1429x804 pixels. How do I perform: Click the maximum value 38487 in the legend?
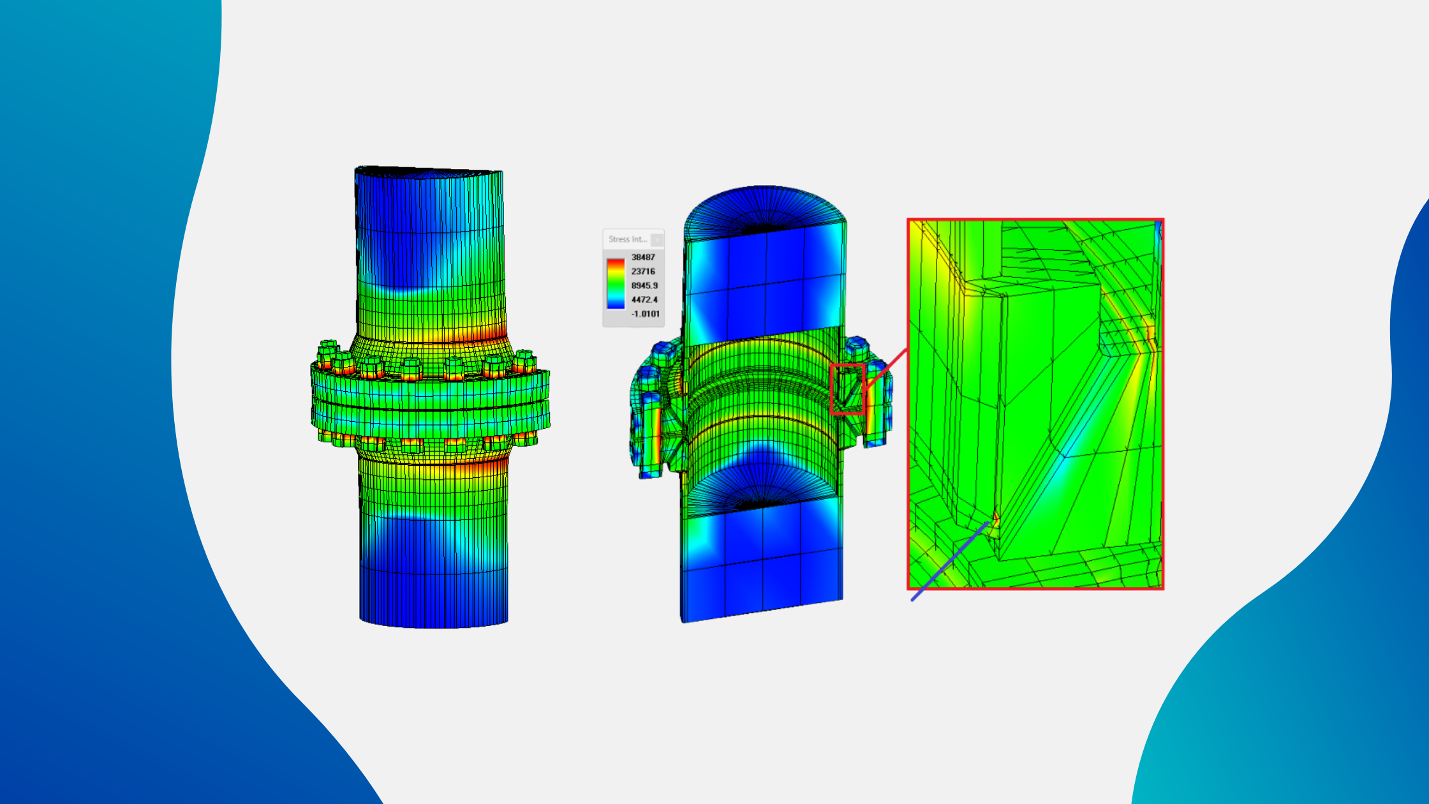pyautogui.click(x=643, y=257)
